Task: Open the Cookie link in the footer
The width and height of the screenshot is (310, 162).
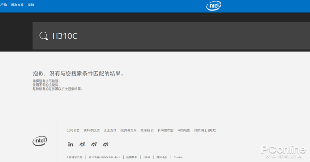Action: 178,157
